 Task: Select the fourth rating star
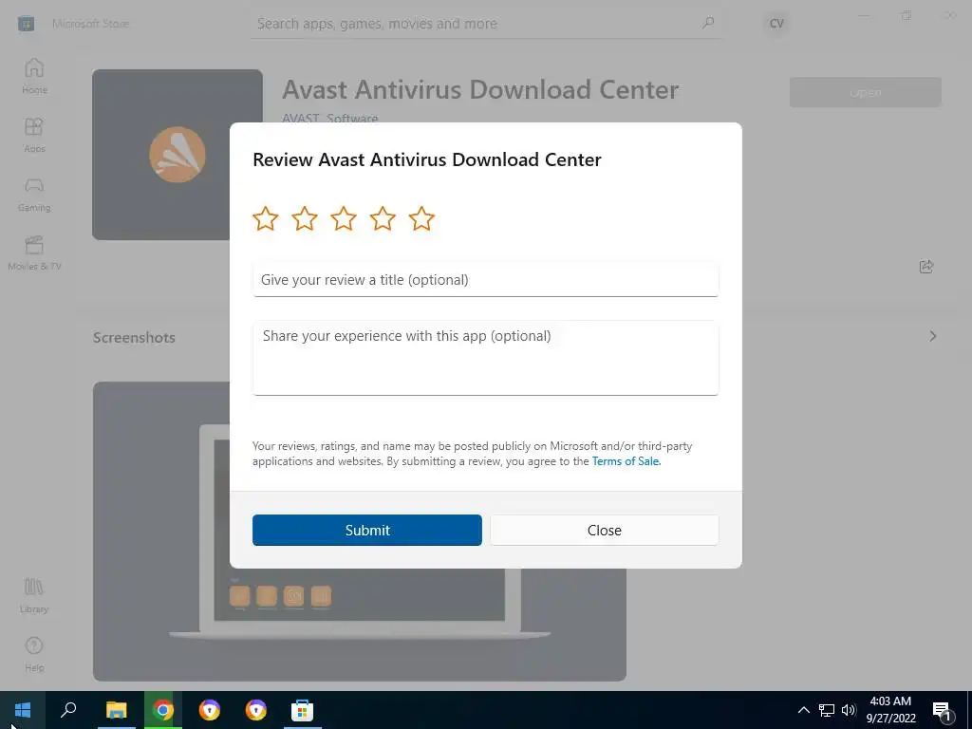(383, 218)
